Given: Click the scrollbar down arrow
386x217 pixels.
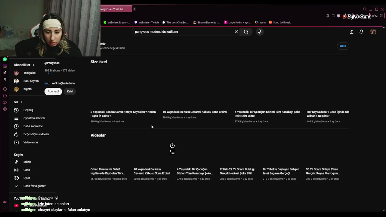Looking at the screenshot, I should (384, 210).
